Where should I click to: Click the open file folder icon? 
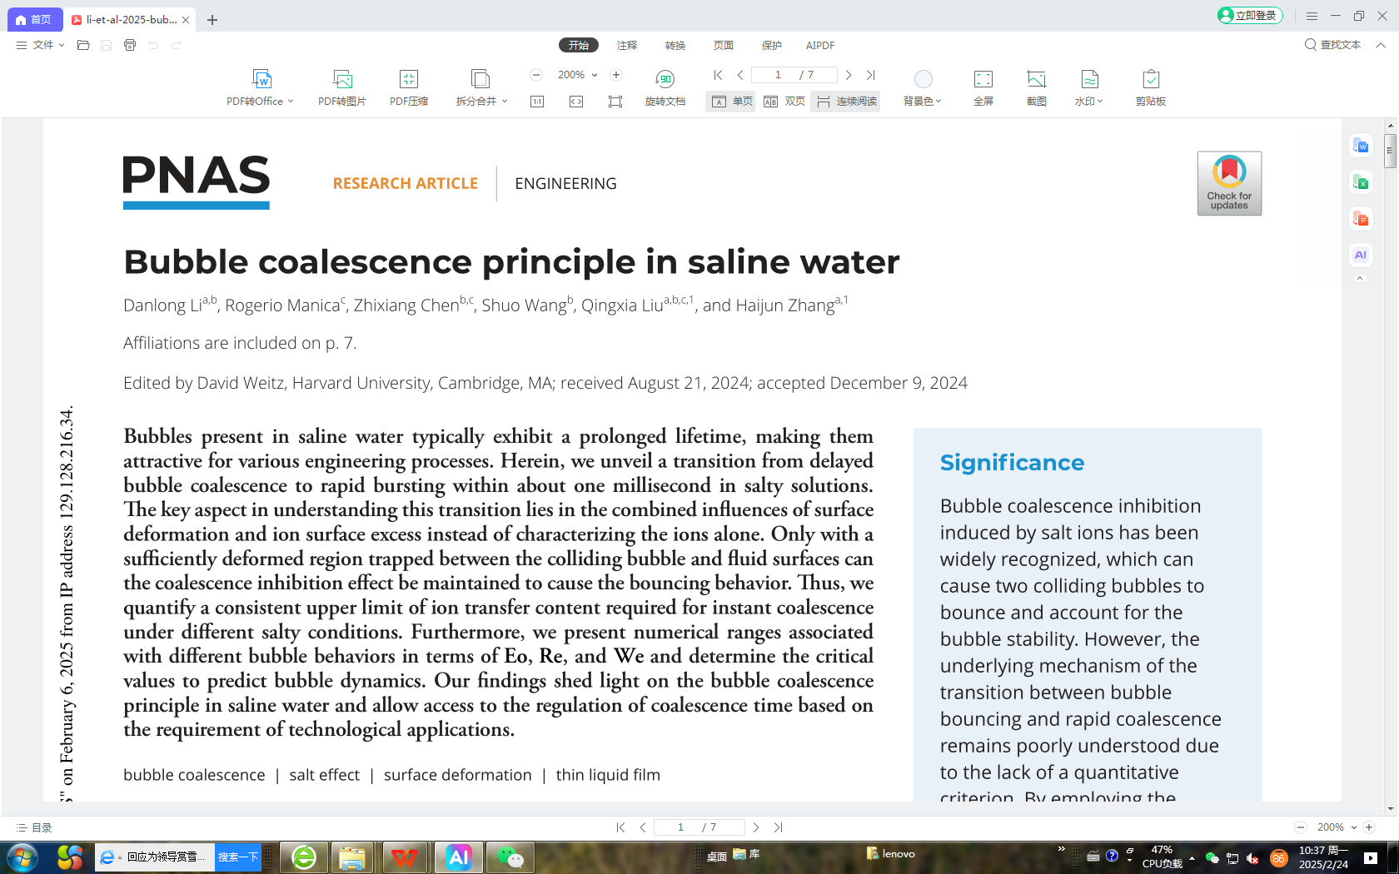coord(83,45)
